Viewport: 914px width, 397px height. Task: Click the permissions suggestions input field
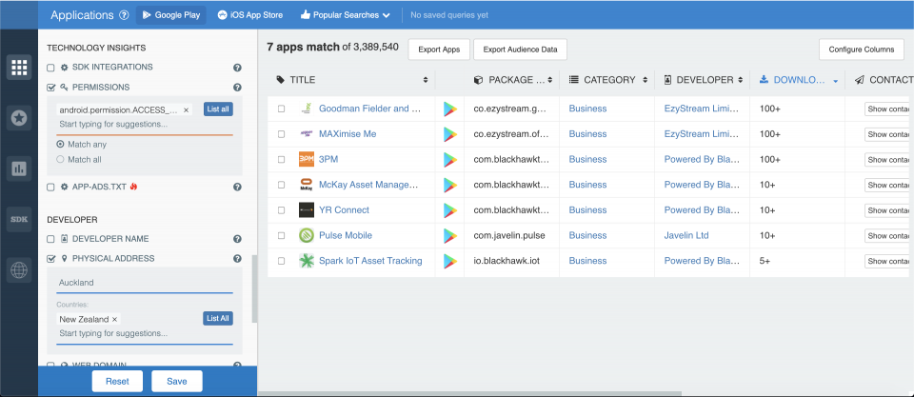click(x=145, y=124)
